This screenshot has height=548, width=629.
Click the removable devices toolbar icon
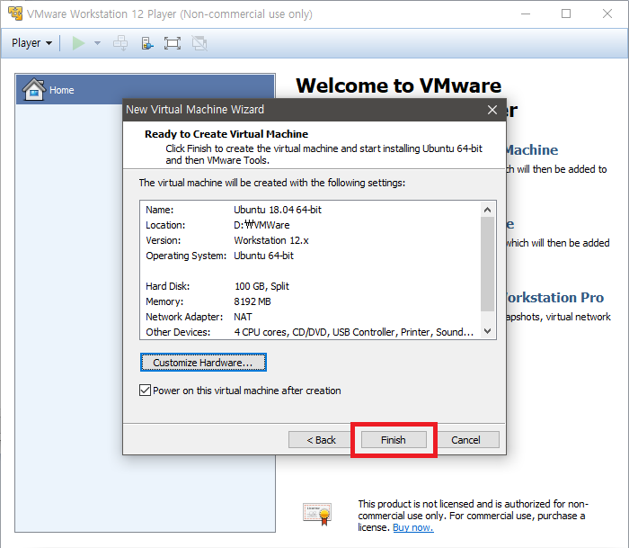147,43
